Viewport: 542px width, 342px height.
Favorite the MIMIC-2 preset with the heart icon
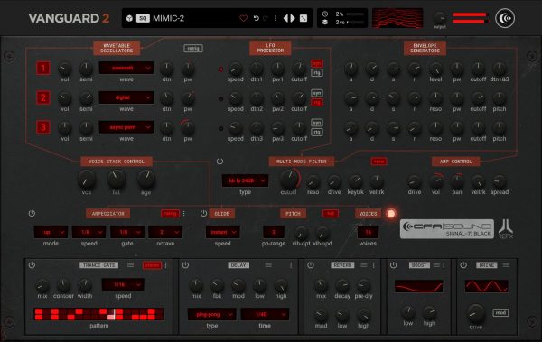(243, 18)
